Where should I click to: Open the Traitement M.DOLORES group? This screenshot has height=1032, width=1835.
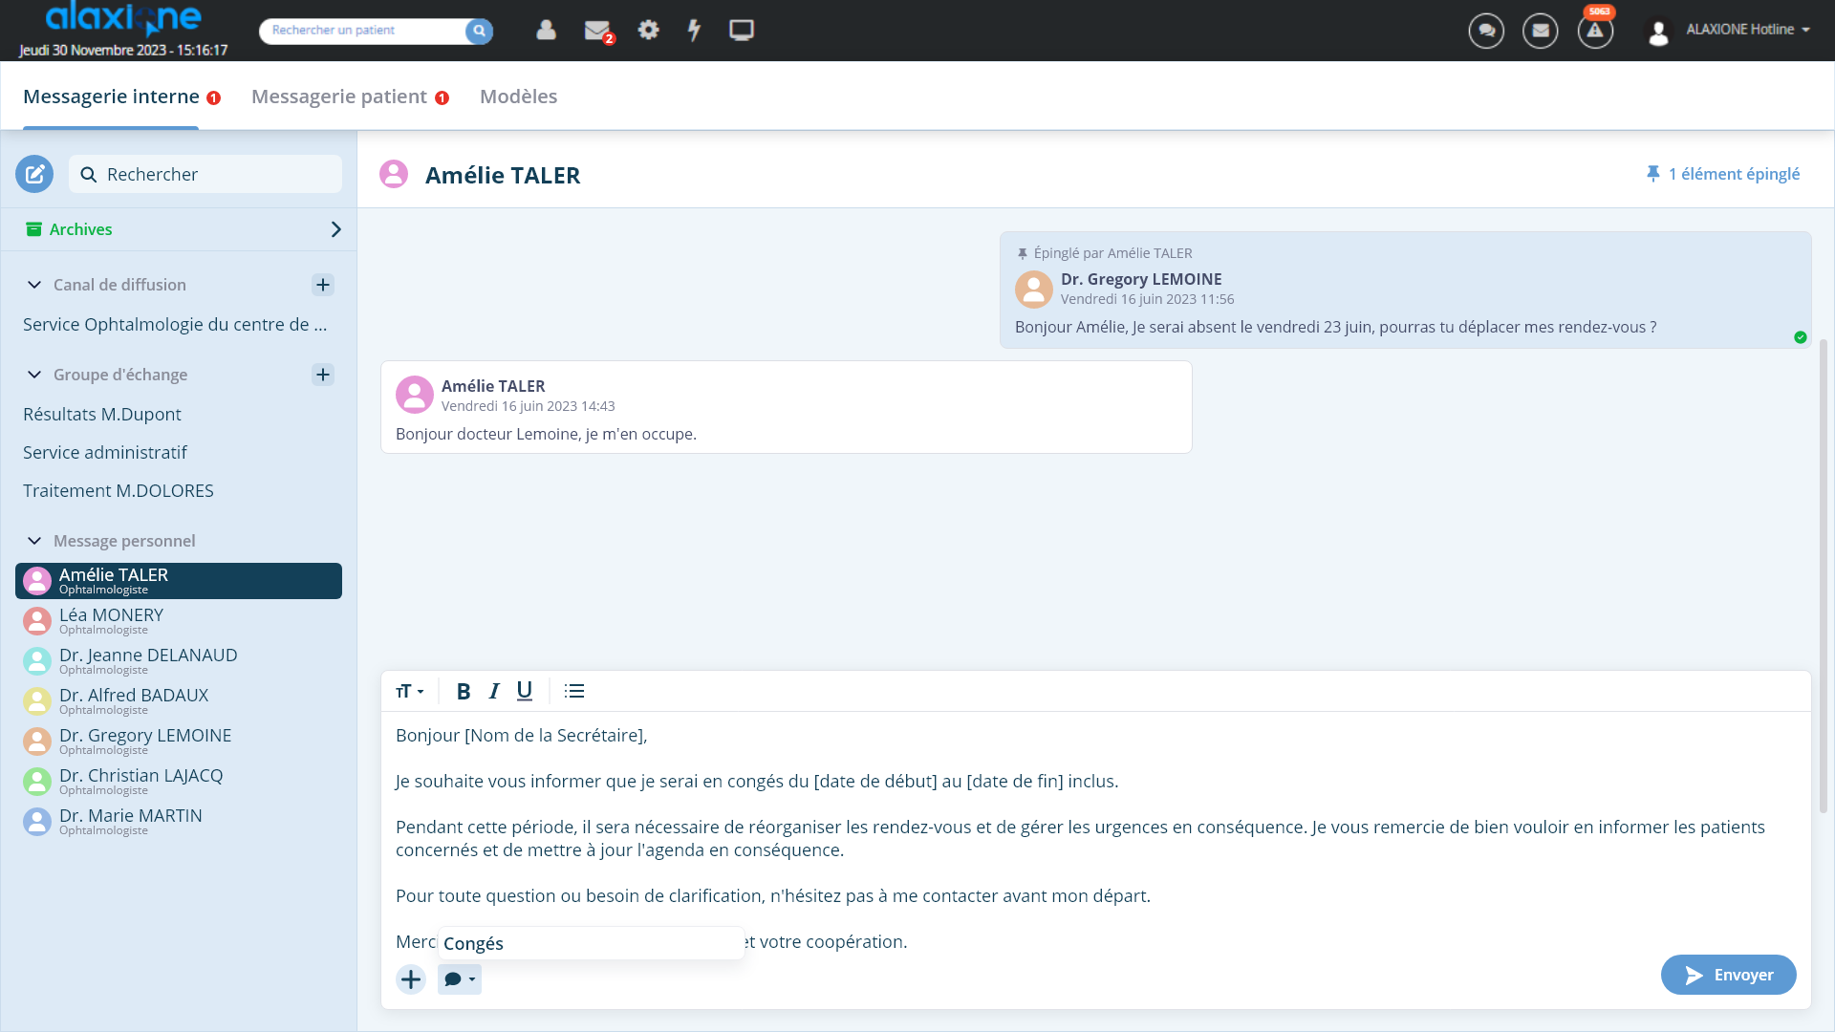click(118, 491)
